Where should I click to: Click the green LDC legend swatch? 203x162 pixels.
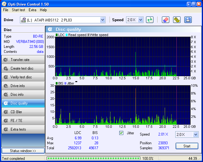coord(57,35)
